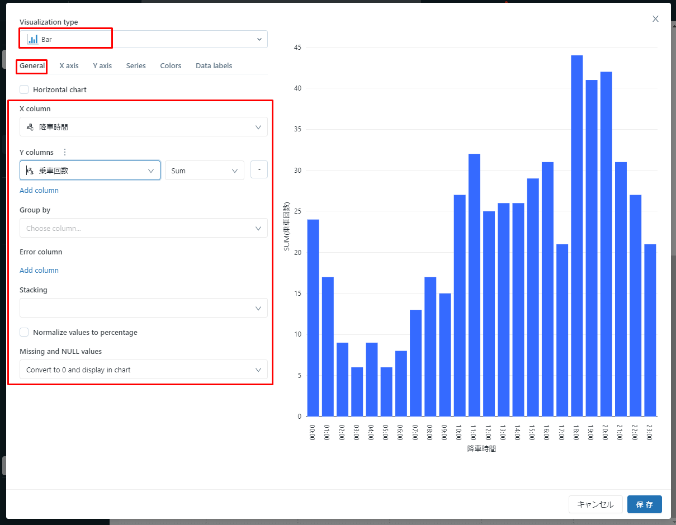Click the キャンセル button
Screen dimensions: 676x525
tap(595, 504)
